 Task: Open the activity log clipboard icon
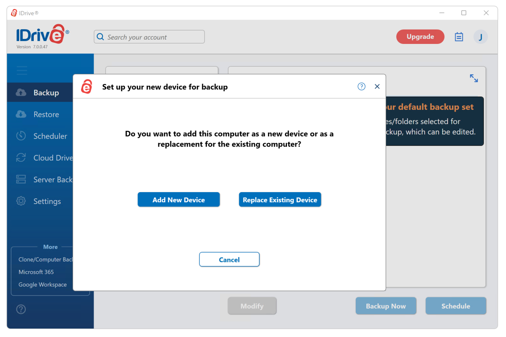click(459, 37)
